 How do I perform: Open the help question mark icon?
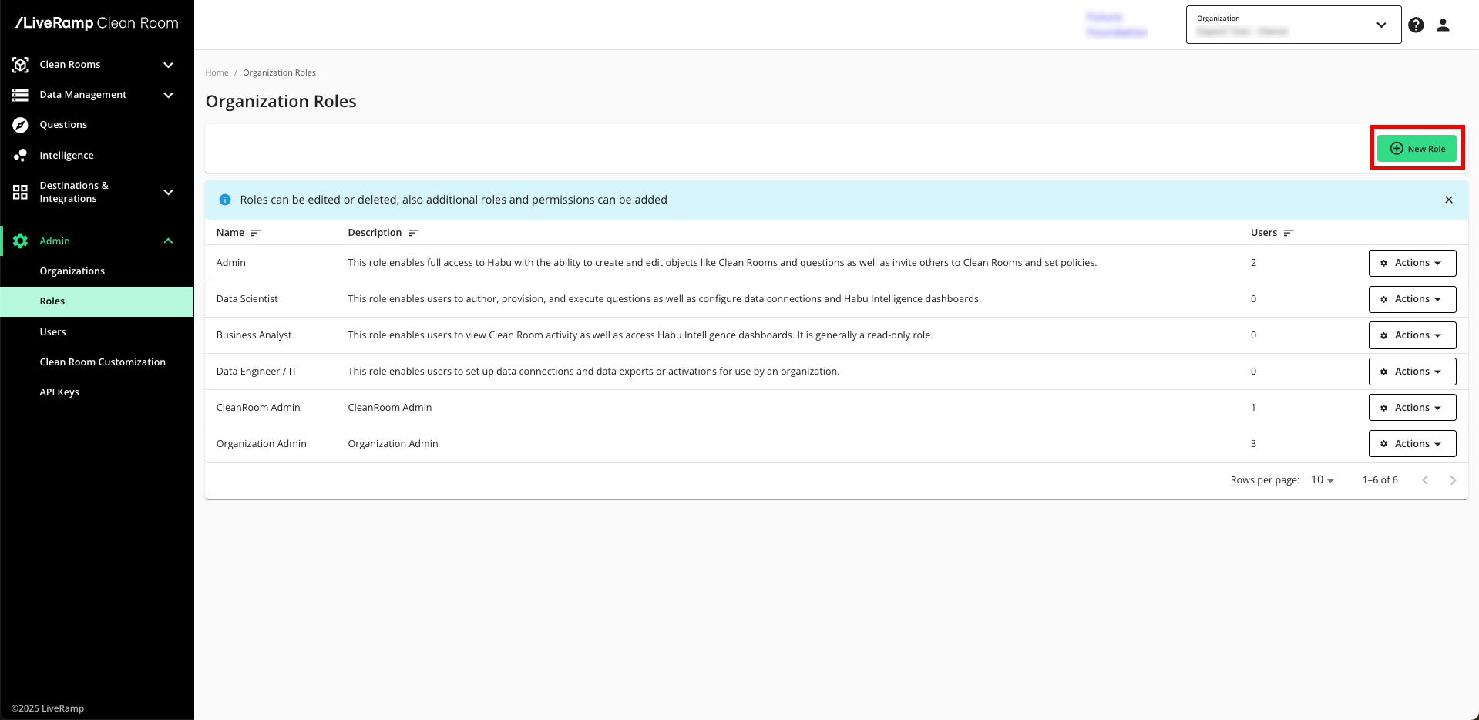pyautogui.click(x=1416, y=25)
